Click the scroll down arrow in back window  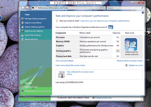[x=142, y=99]
